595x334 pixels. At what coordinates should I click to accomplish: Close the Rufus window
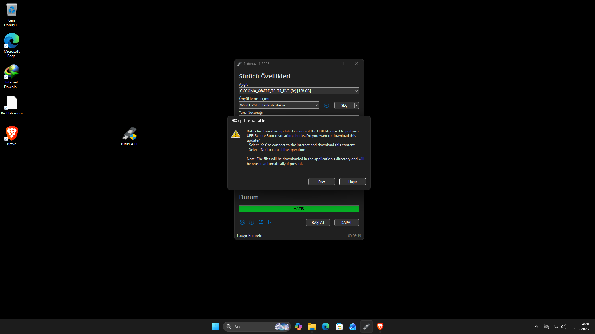click(356, 64)
